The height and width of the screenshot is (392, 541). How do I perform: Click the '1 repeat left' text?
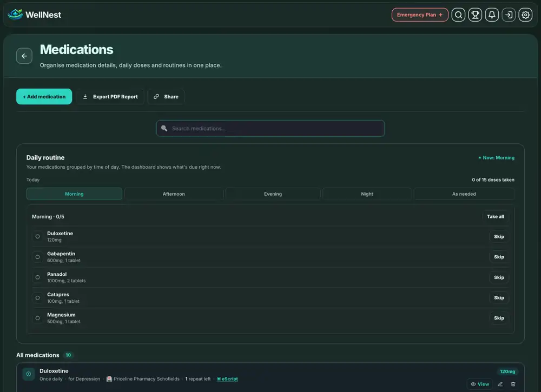click(197, 379)
